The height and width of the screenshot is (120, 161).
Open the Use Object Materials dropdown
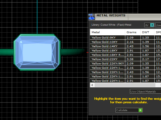(x=145, y=92)
